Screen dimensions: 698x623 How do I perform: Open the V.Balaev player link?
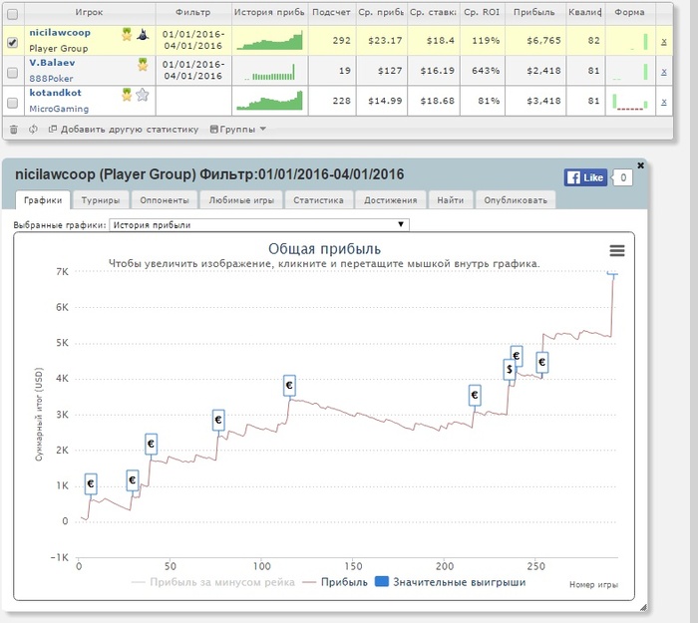click(52, 62)
